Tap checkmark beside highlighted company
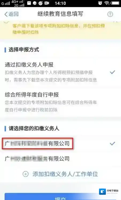Viewport: 121px width, 200px height. tap(112, 144)
